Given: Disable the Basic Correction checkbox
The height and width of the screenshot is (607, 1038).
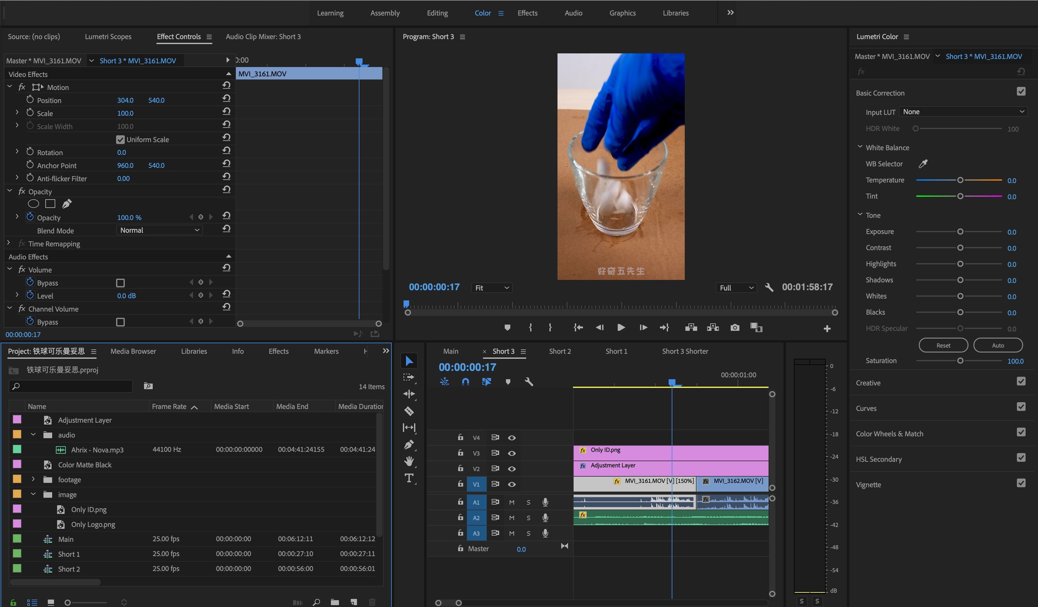Looking at the screenshot, I should (x=1021, y=92).
